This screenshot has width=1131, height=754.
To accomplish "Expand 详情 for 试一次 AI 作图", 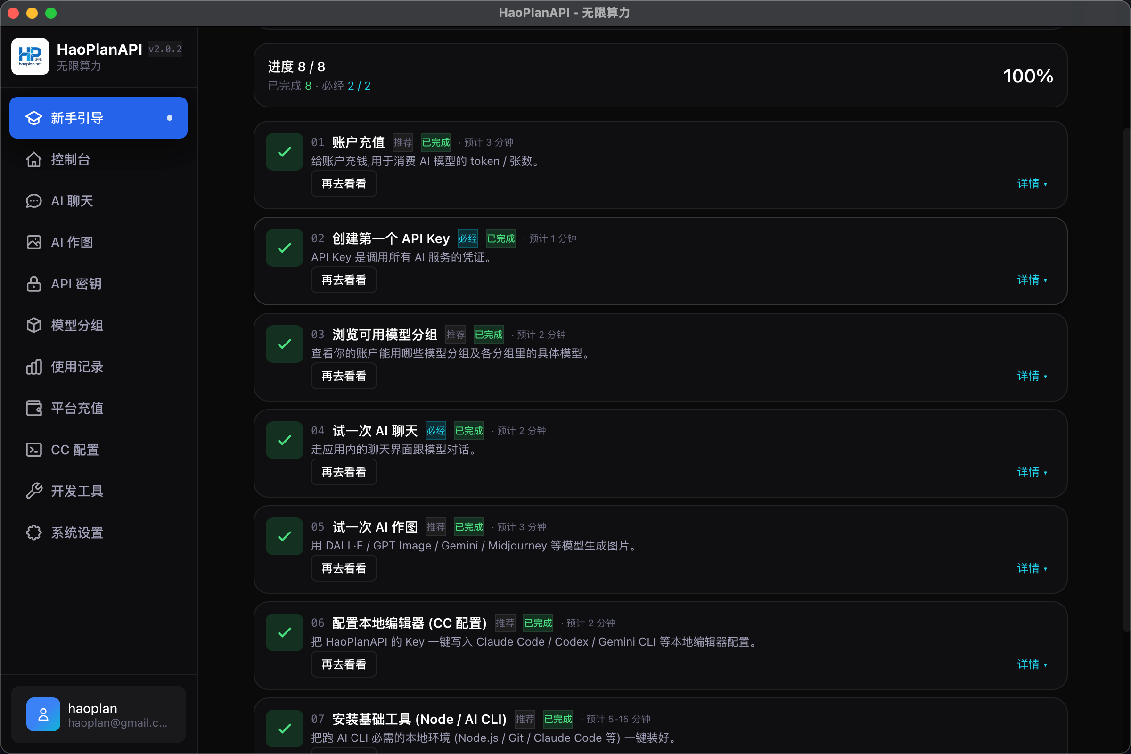I will coord(1032,568).
